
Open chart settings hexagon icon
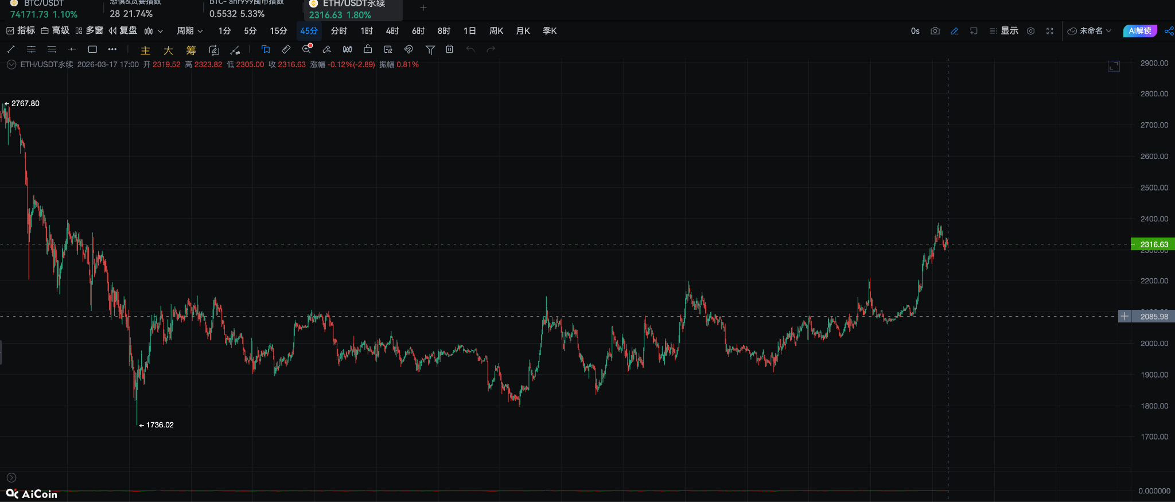click(x=1030, y=31)
